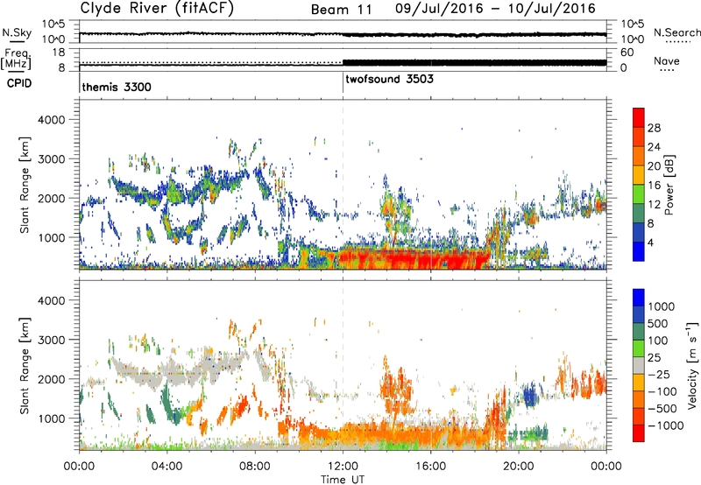The width and height of the screenshot is (701, 485).
Task: Click the '16' tick on Power colorbar
Action: click(x=654, y=186)
